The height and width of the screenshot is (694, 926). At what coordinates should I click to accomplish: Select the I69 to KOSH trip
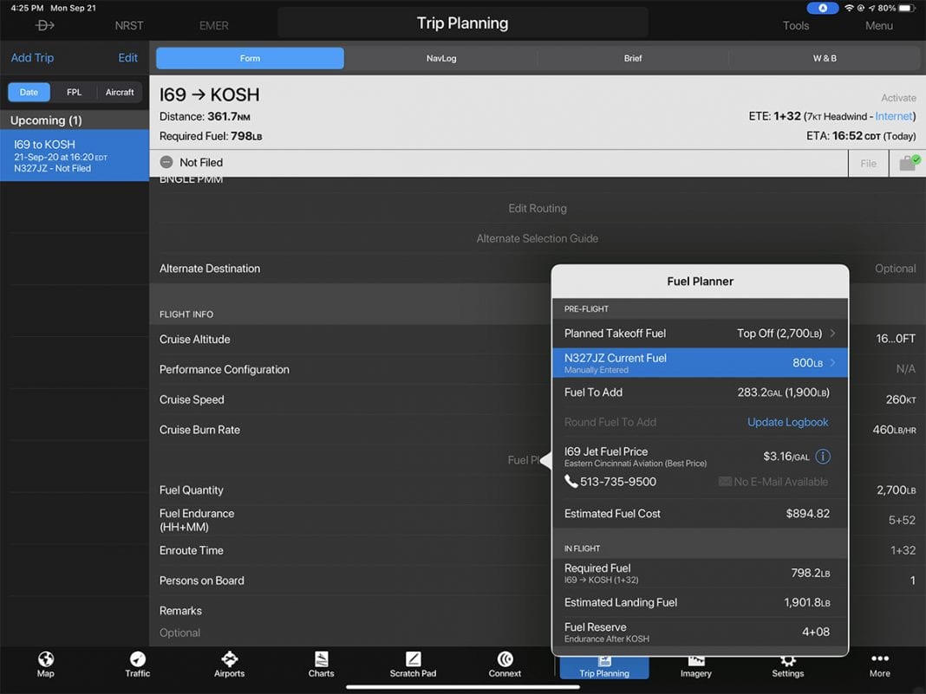coord(75,155)
